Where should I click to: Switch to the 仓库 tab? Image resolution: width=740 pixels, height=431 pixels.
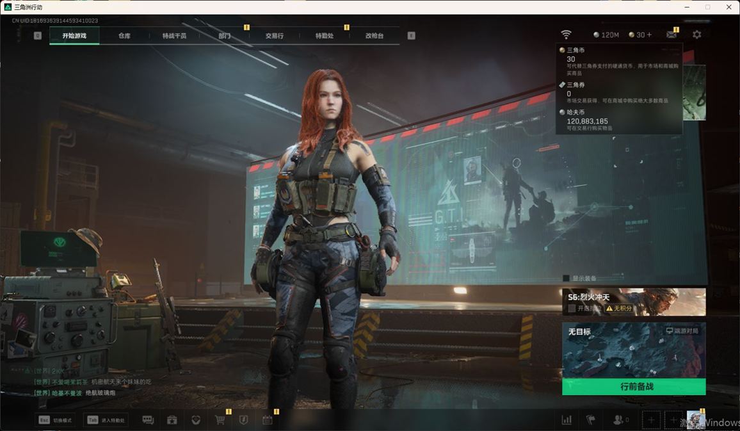point(124,36)
